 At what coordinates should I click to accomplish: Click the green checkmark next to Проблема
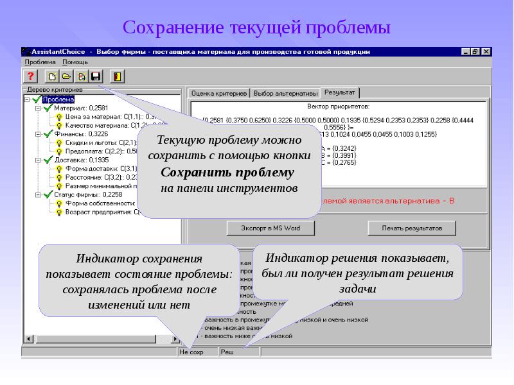(x=37, y=99)
